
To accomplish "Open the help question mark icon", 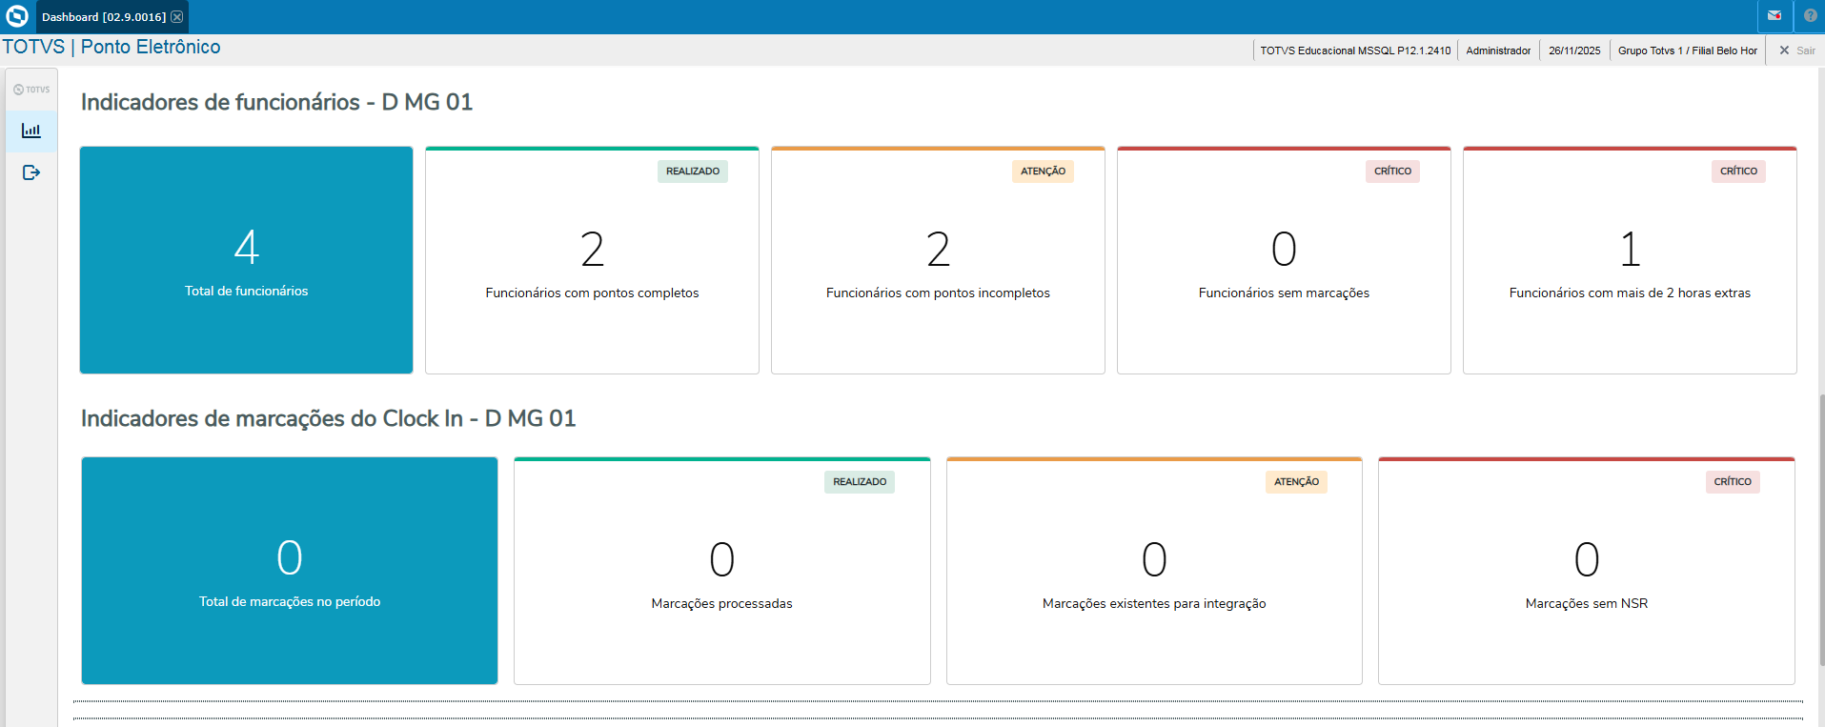I will (x=1810, y=16).
